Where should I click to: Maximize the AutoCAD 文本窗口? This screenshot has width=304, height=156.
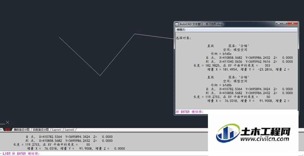[285, 23]
